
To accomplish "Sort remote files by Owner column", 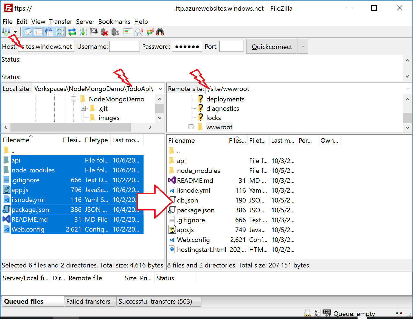I will tap(330, 141).
